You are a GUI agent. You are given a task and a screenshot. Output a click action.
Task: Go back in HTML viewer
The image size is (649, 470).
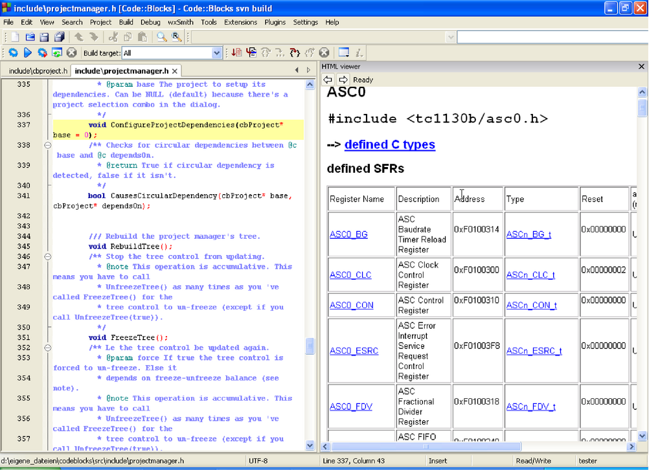point(328,80)
